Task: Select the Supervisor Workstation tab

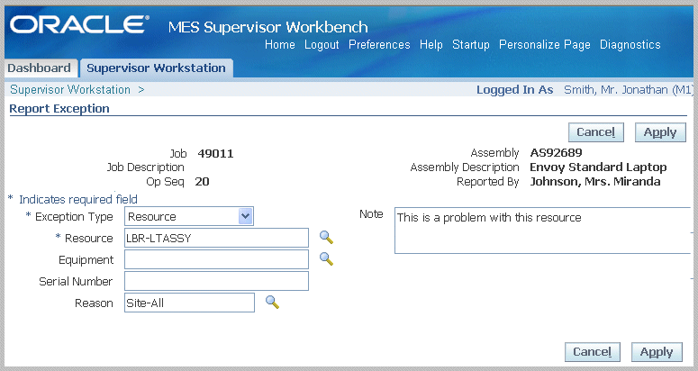Action: pos(156,68)
